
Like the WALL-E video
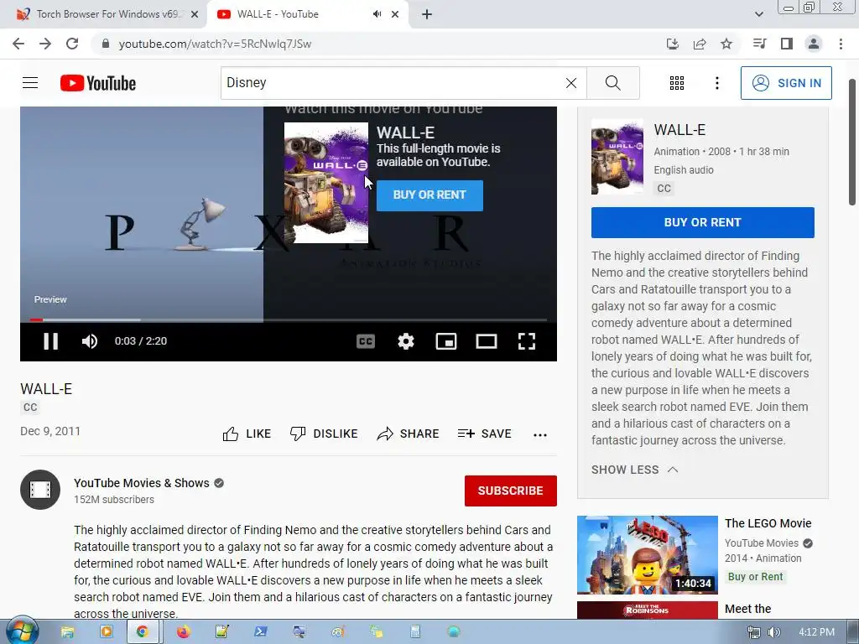[247, 434]
